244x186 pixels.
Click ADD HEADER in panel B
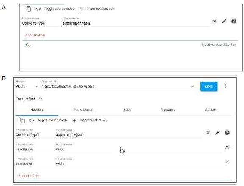[x=28, y=176]
